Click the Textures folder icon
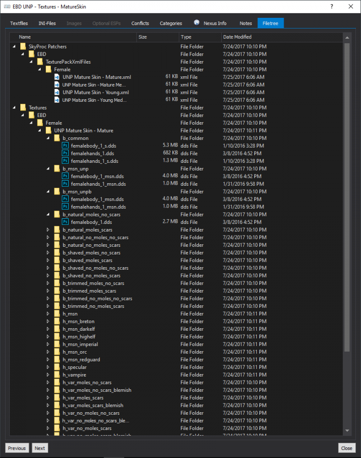Screen dimensions: 361x458 tap(23, 107)
